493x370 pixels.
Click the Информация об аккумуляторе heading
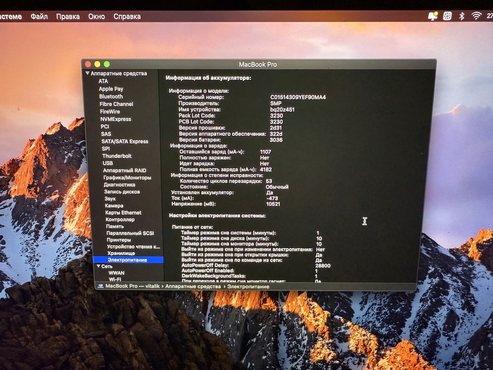(209, 78)
